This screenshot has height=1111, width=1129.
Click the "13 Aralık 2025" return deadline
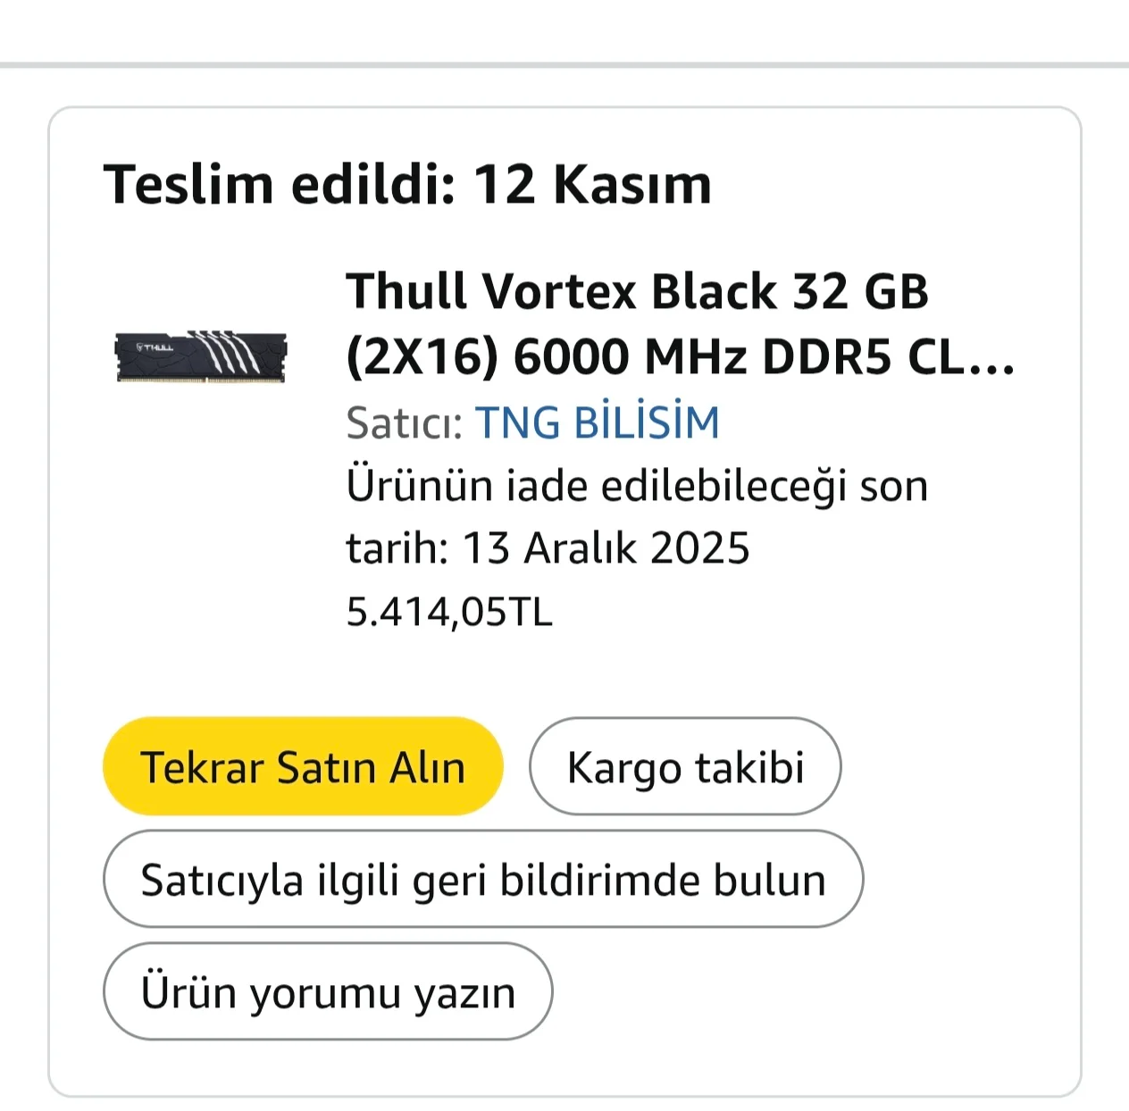[606, 548]
